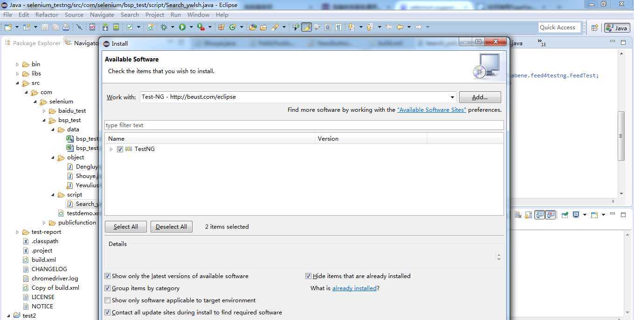Click the Run Last Tool icon with red toolbox
Image resolution: width=634 pixels, height=320 pixels.
pos(201,27)
